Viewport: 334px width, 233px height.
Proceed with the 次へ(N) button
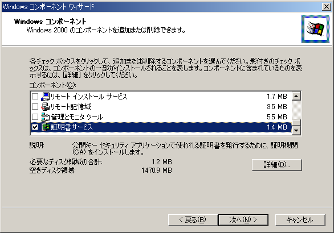coord(243,220)
